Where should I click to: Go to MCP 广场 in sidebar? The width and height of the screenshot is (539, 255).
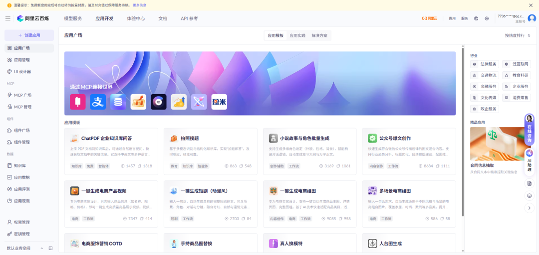tap(29, 95)
